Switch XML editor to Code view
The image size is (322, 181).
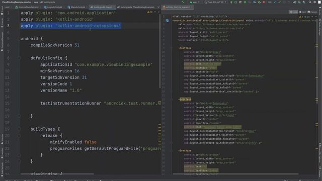pos(293,12)
